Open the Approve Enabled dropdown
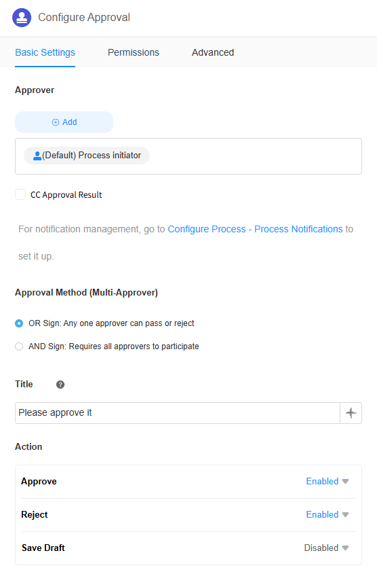377x570 pixels. (x=328, y=481)
